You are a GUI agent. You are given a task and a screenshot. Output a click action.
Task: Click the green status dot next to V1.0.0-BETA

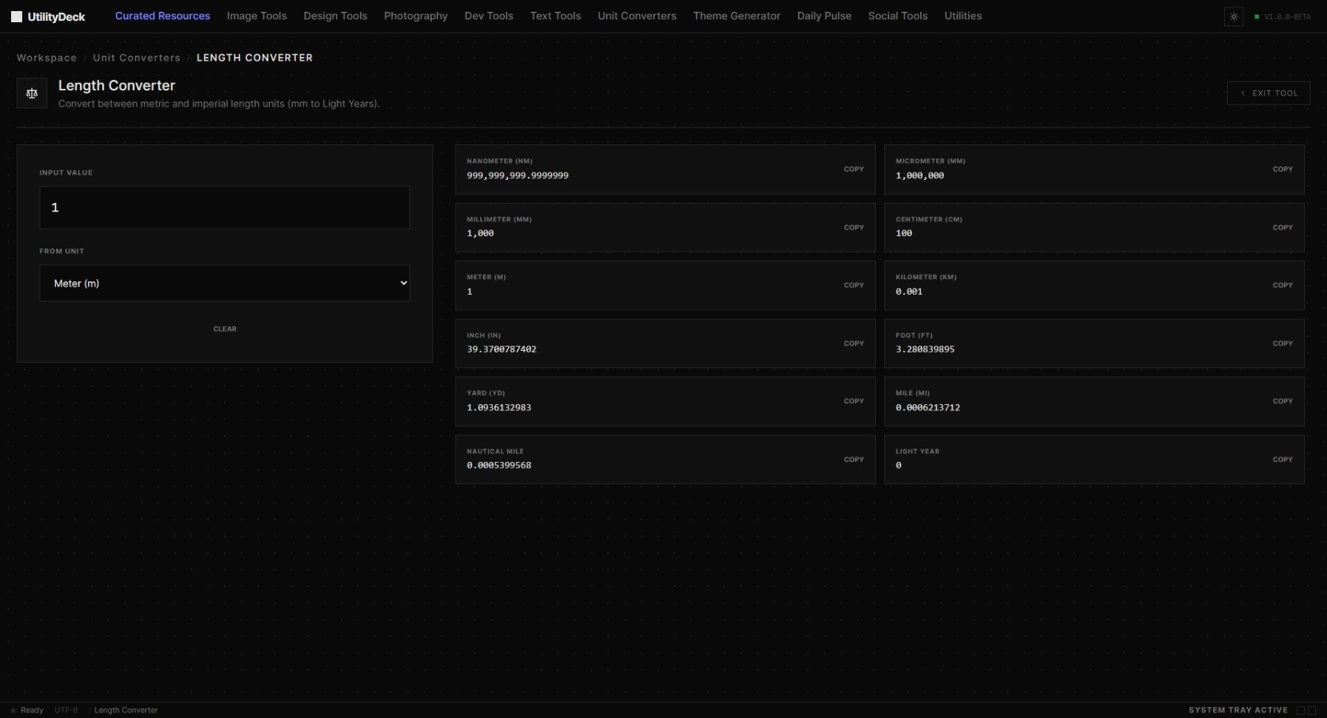pyautogui.click(x=1257, y=16)
